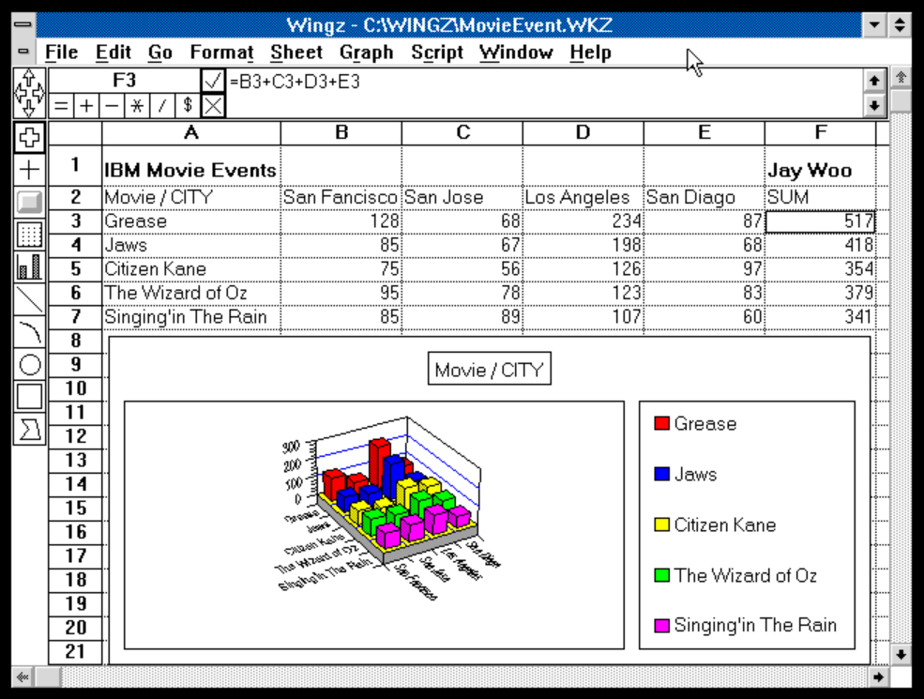The image size is (924, 699).
Task: Select The Wizard of Oz label cell
Action: [x=191, y=293]
